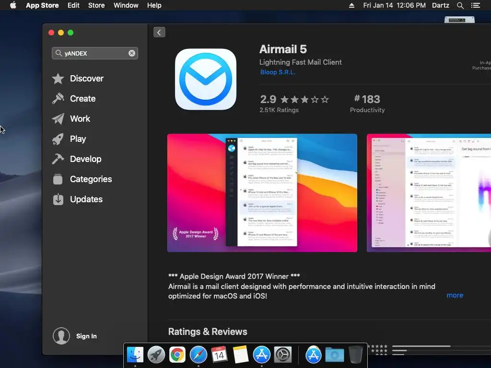
Task: Open Play rocket icon
Action: [58, 139]
